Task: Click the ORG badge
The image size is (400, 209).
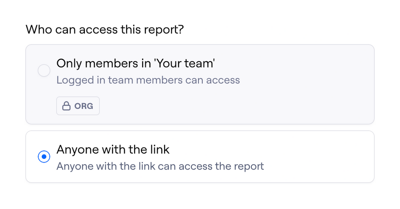Action: pyautogui.click(x=78, y=106)
